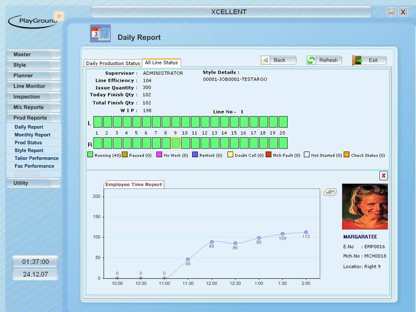Open the Employee Time Report tab

tap(134, 184)
